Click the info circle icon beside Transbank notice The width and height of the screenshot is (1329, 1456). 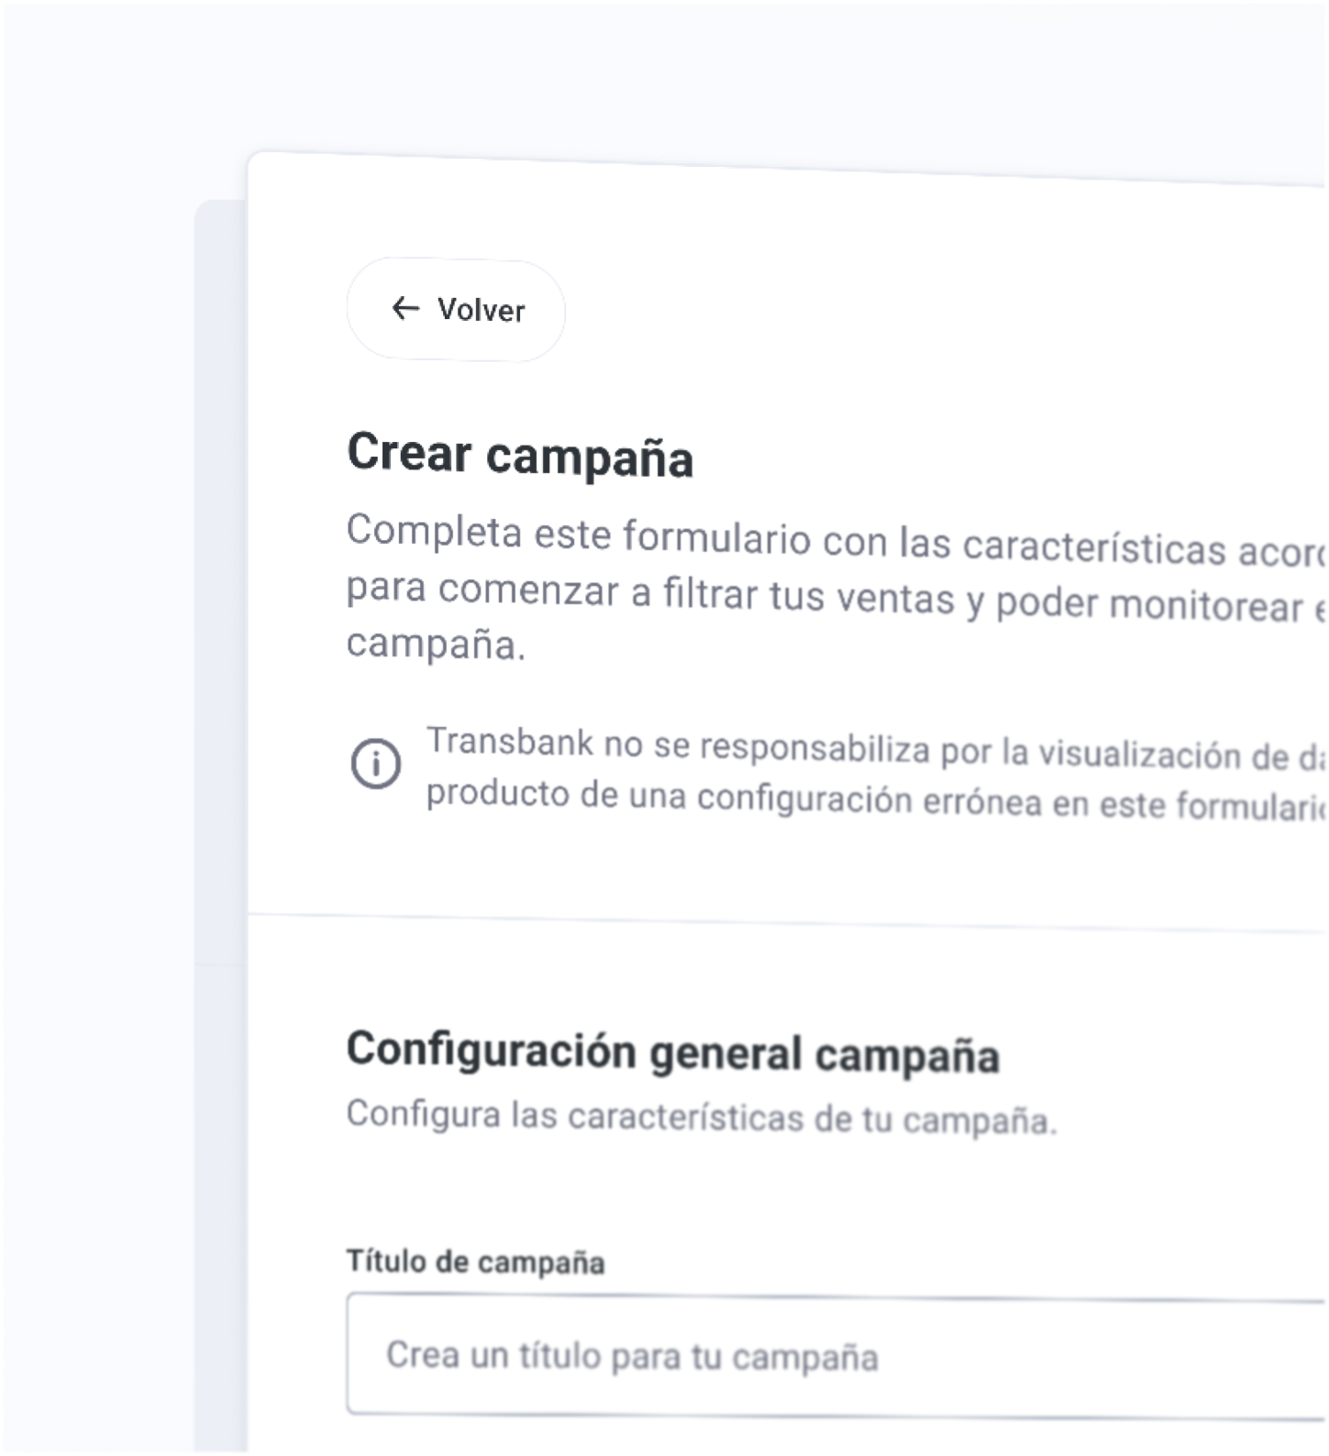point(376,764)
